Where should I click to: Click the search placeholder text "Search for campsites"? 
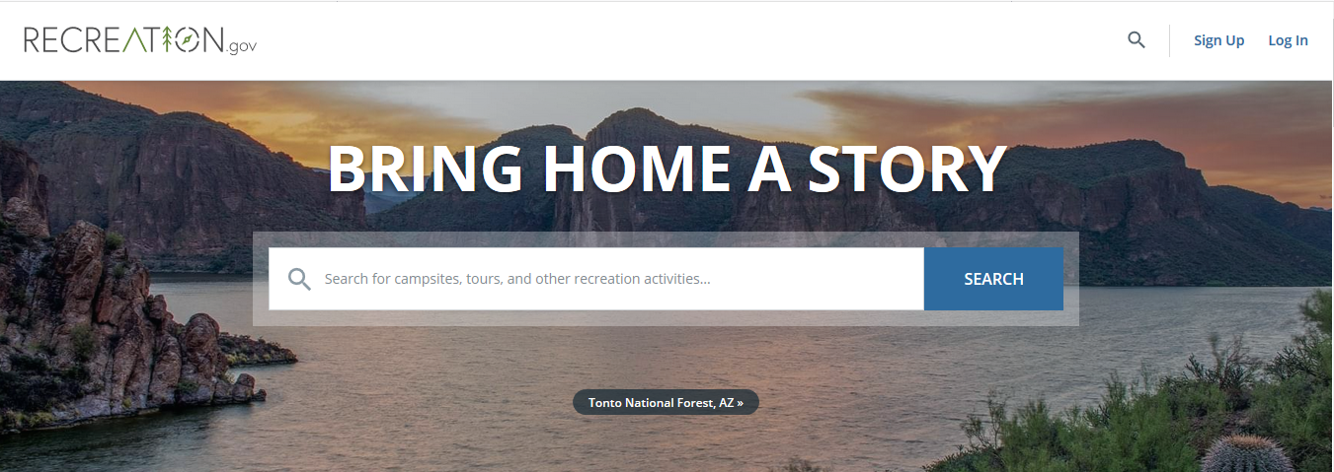coord(385,279)
